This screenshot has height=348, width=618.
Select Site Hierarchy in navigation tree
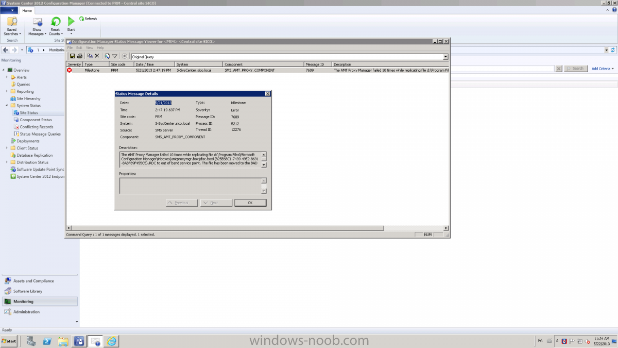click(28, 98)
